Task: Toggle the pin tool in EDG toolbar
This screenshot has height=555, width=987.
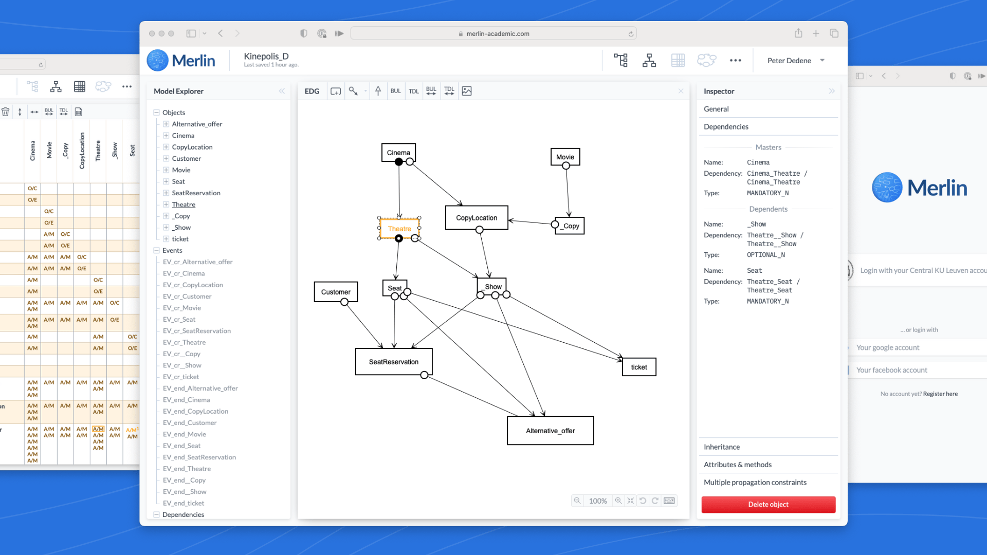Action: click(x=378, y=91)
